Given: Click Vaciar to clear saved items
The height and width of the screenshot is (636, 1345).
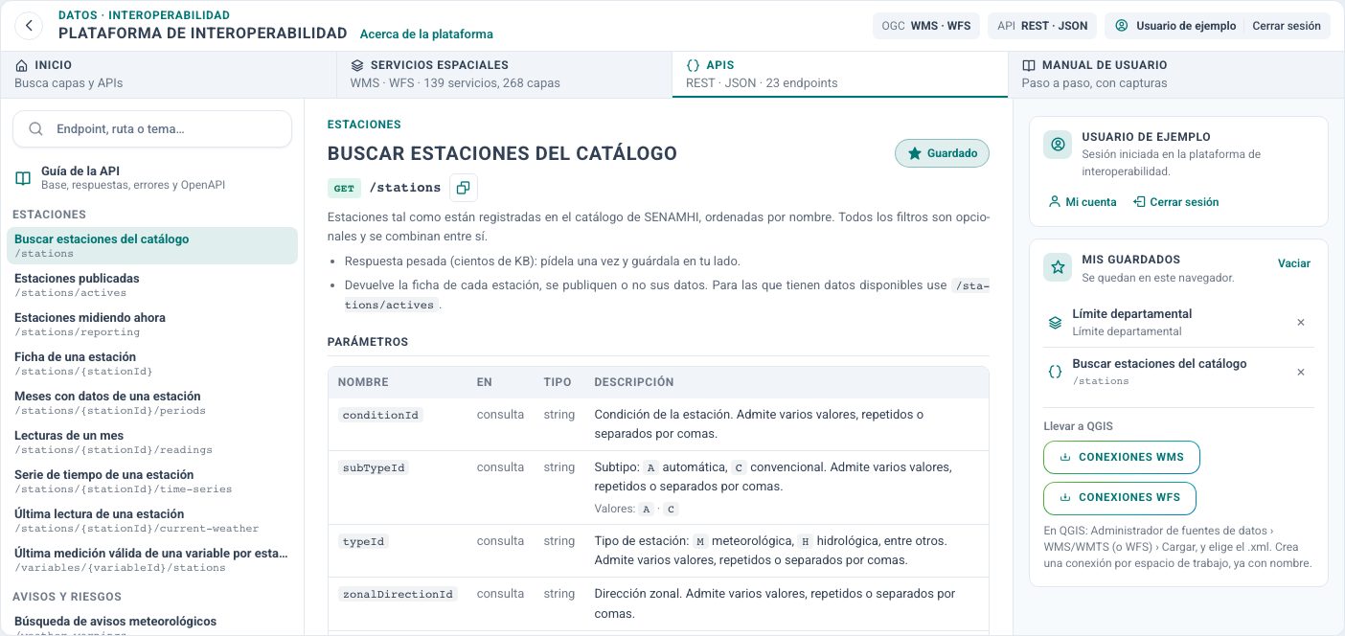Looking at the screenshot, I should [1294, 263].
